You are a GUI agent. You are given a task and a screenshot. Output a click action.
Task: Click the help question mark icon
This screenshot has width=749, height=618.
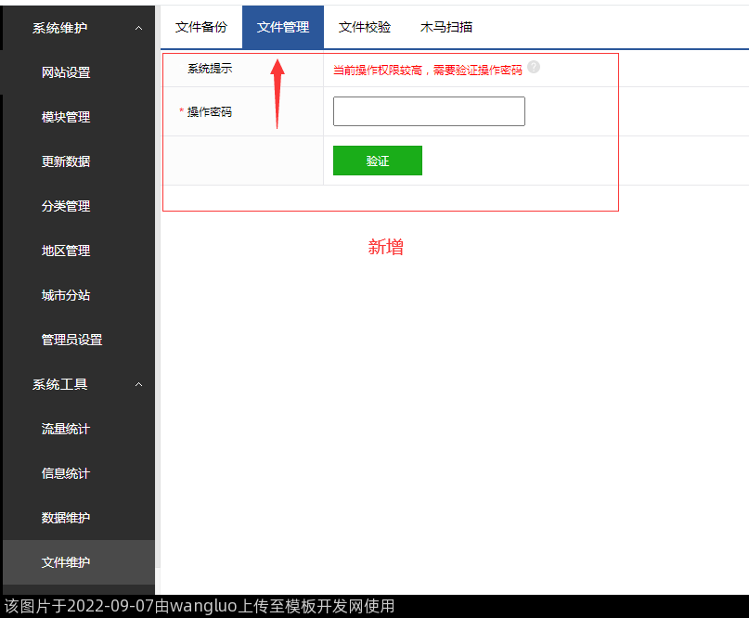(534, 68)
